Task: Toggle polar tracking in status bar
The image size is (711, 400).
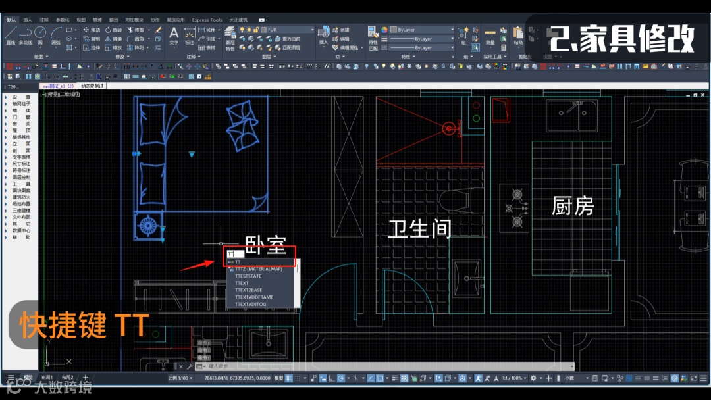Action: (340, 378)
